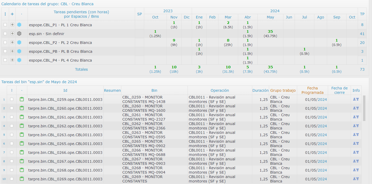
Task: Open the TP total 20 for PL 2 Creu Blanca
Action: pyautogui.click(x=362, y=43)
